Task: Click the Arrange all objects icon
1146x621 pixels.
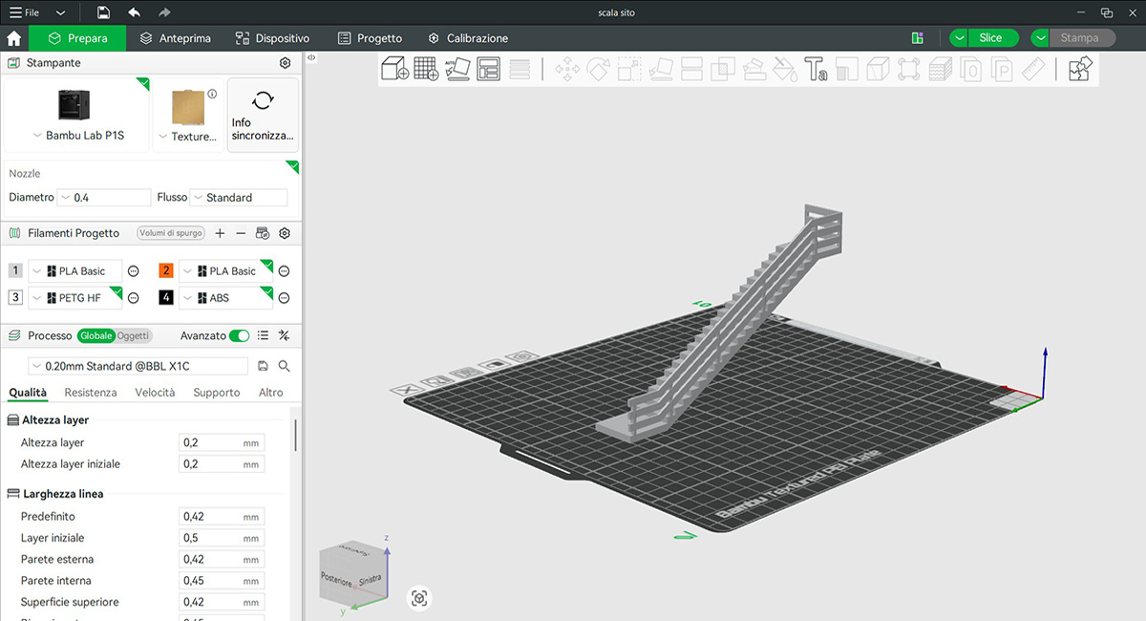Action: pos(489,69)
